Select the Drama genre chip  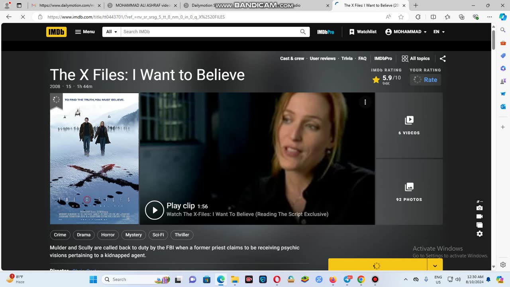(x=84, y=235)
